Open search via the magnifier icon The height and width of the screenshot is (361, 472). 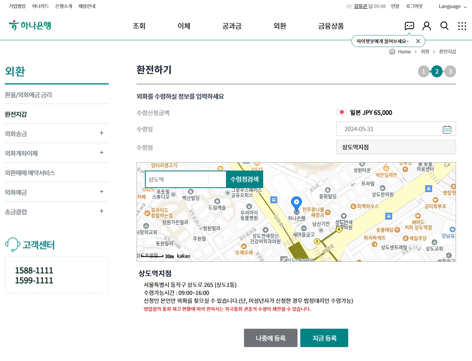(444, 26)
